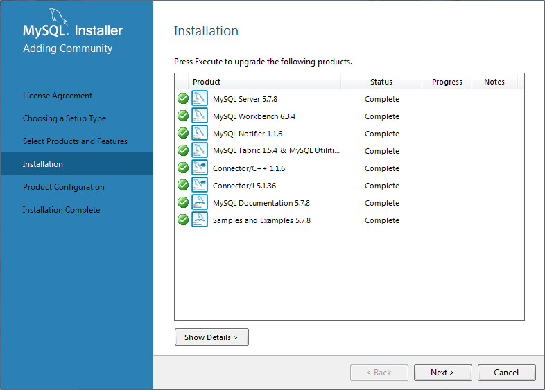The image size is (545, 390).
Task: Click the Connector/C++ 1.1.6 product icon
Action: (x=200, y=168)
